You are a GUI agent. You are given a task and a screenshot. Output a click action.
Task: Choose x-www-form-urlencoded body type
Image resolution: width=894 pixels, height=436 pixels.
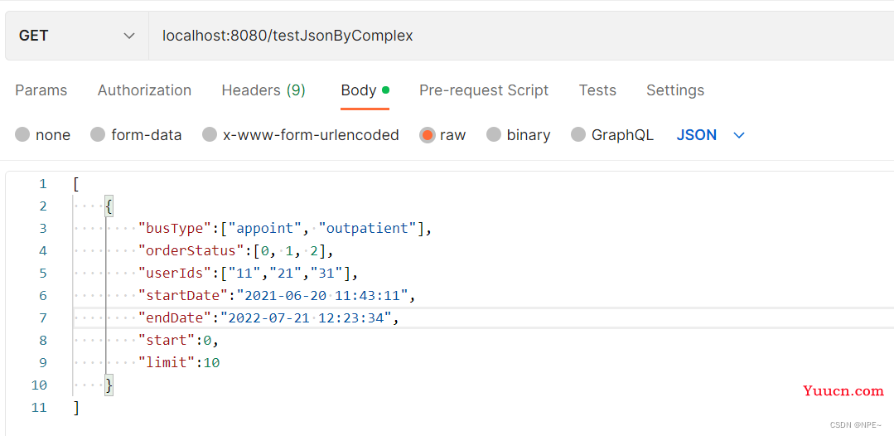click(210, 135)
